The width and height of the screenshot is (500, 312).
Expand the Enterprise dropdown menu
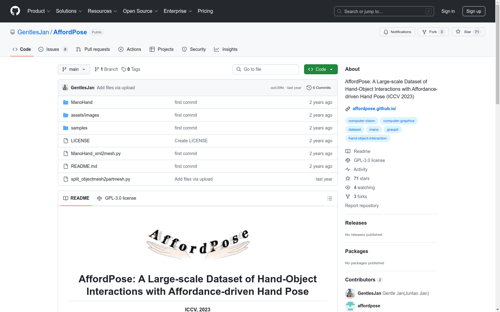(178, 11)
